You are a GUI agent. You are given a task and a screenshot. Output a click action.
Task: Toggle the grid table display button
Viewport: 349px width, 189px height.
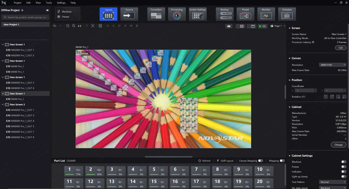[x=241, y=26]
